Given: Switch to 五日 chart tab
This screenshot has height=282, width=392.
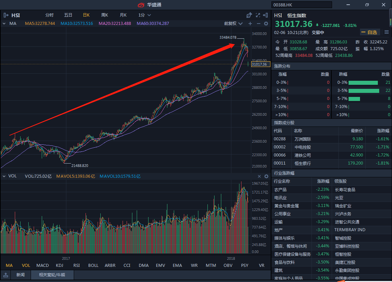Looking at the screenshot, I should click(x=68, y=15).
